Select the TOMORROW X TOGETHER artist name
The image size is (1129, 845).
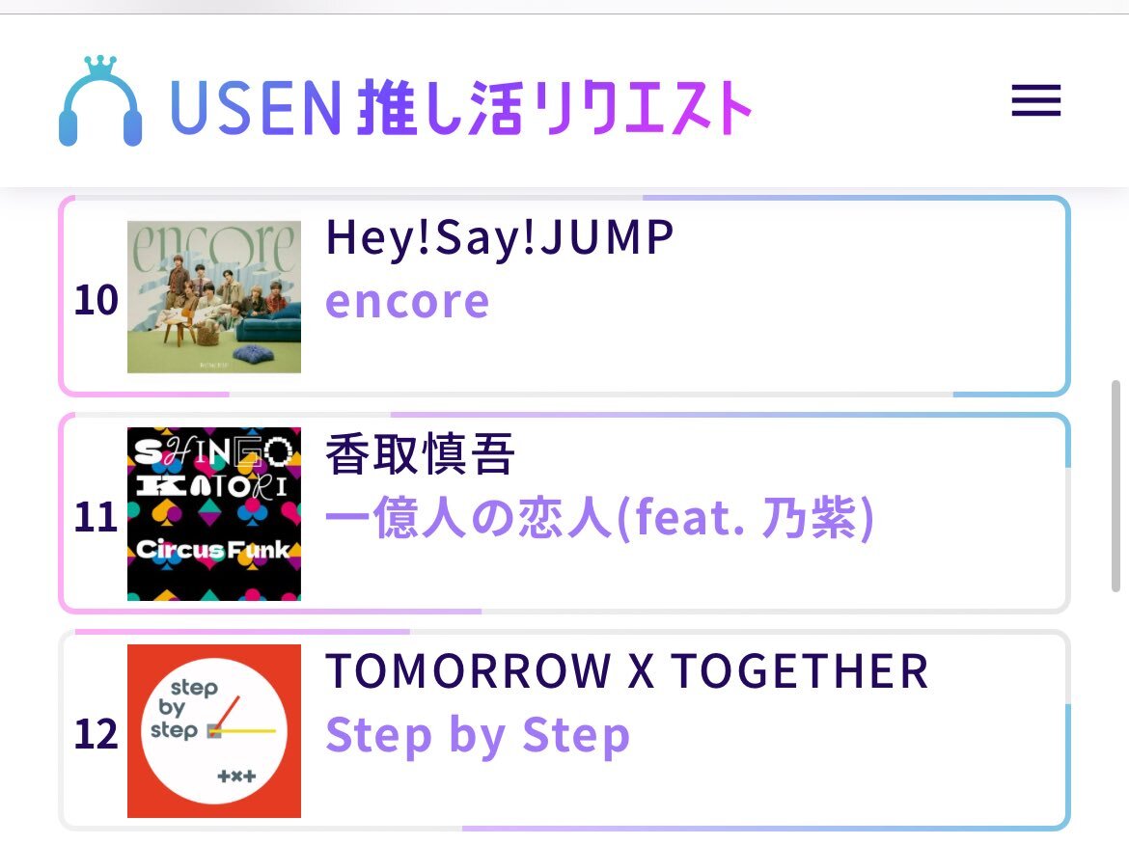click(627, 670)
